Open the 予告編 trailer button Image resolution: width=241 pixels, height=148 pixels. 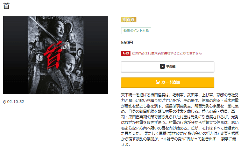[168, 67]
